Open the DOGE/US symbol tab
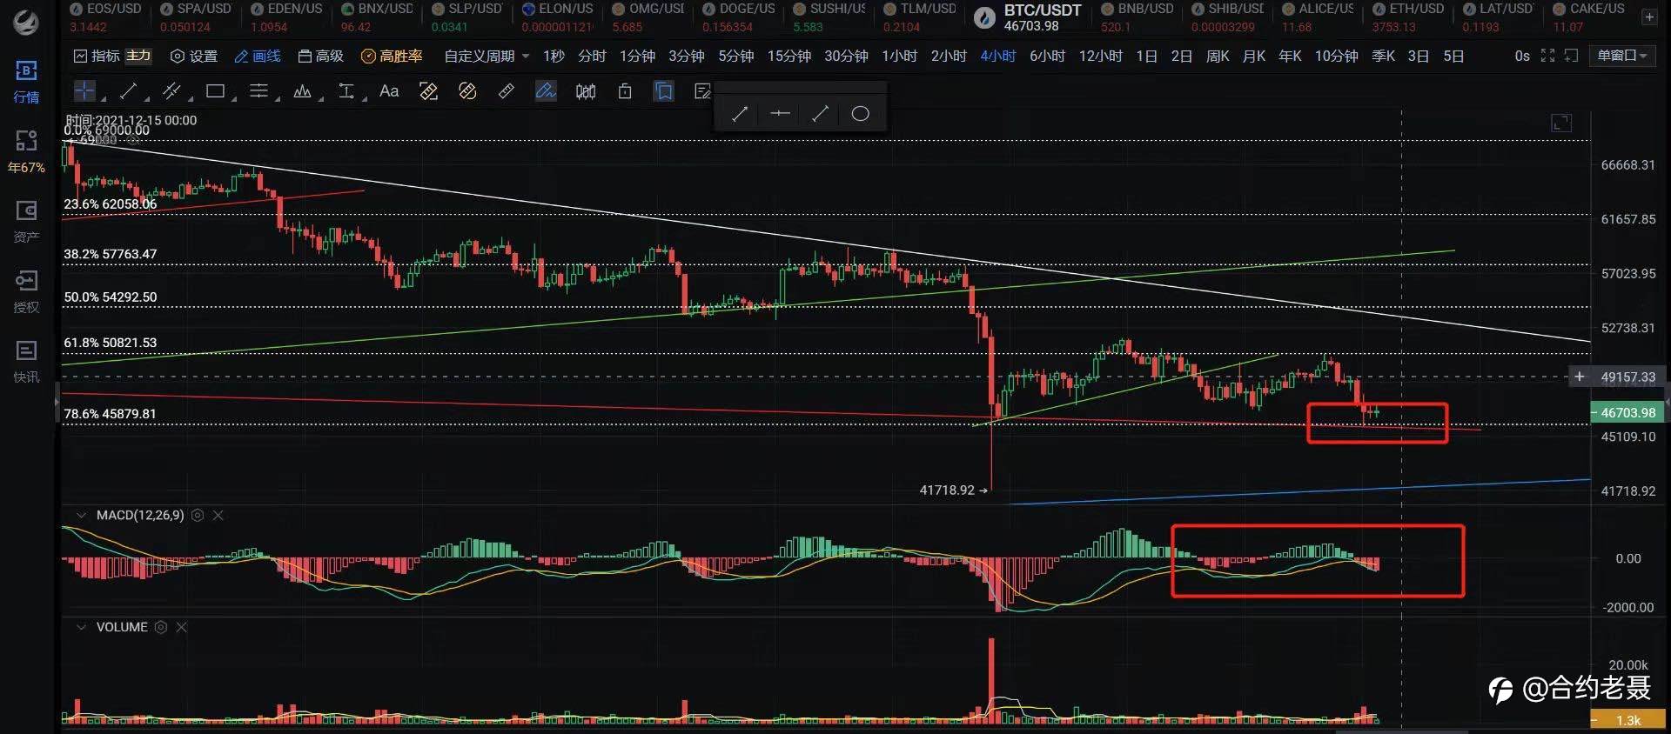The image size is (1671, 734). pos(738,17)
